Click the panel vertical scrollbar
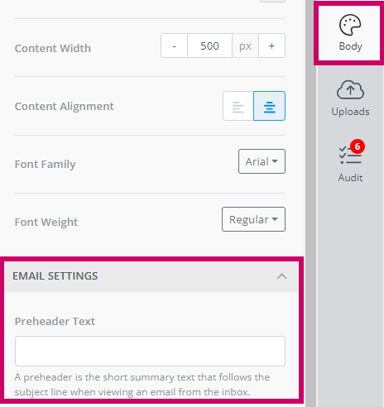The width and height of the screenshot is (384, 407). (310, 203)
